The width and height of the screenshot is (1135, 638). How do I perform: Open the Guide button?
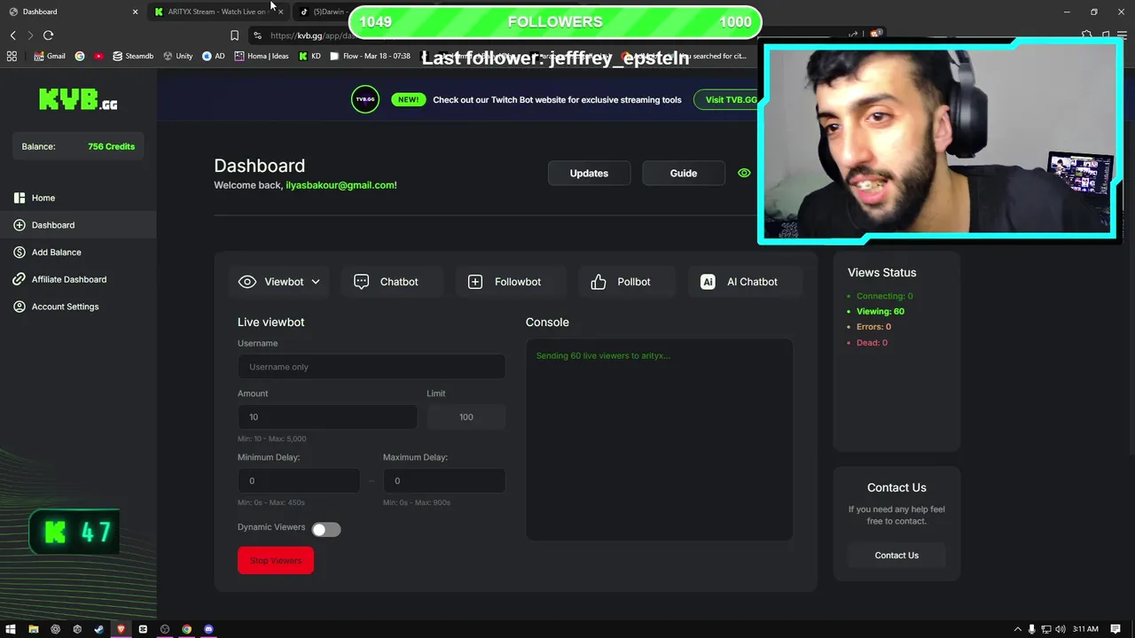684,173
